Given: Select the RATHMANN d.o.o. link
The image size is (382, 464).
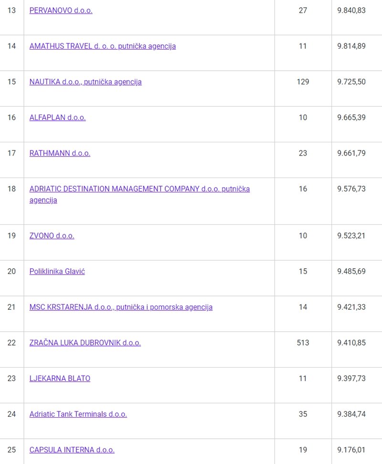Looking at the screenshot, I should pos(60,153).
